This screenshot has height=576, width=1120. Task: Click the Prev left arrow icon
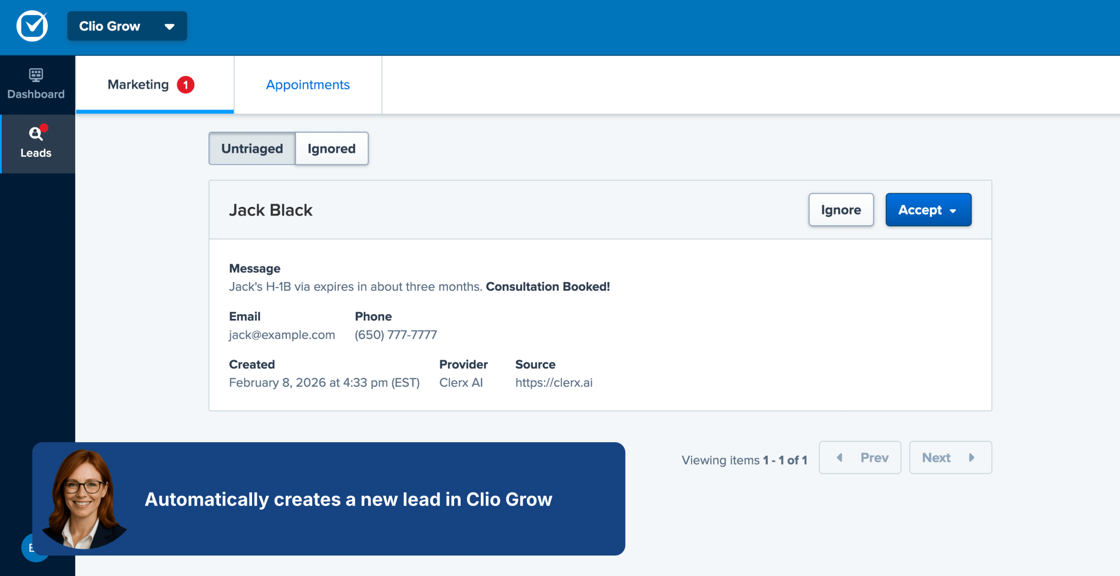pos(840,457)
